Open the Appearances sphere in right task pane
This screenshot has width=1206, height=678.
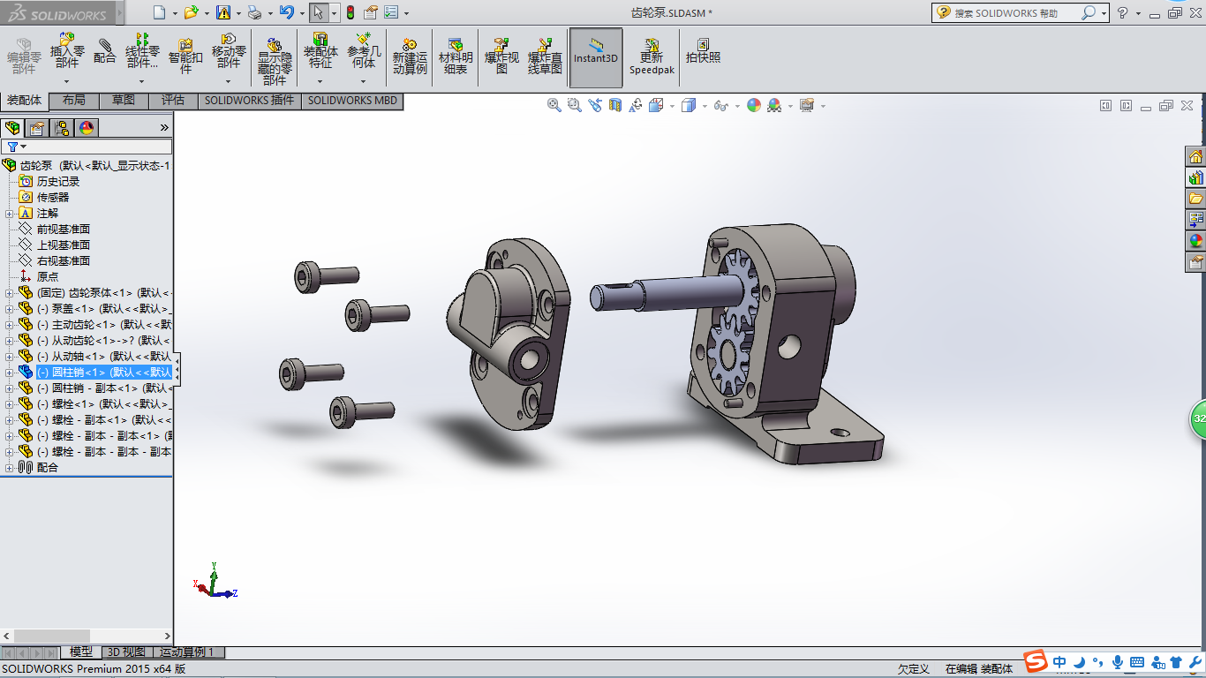coord(1196,240)
